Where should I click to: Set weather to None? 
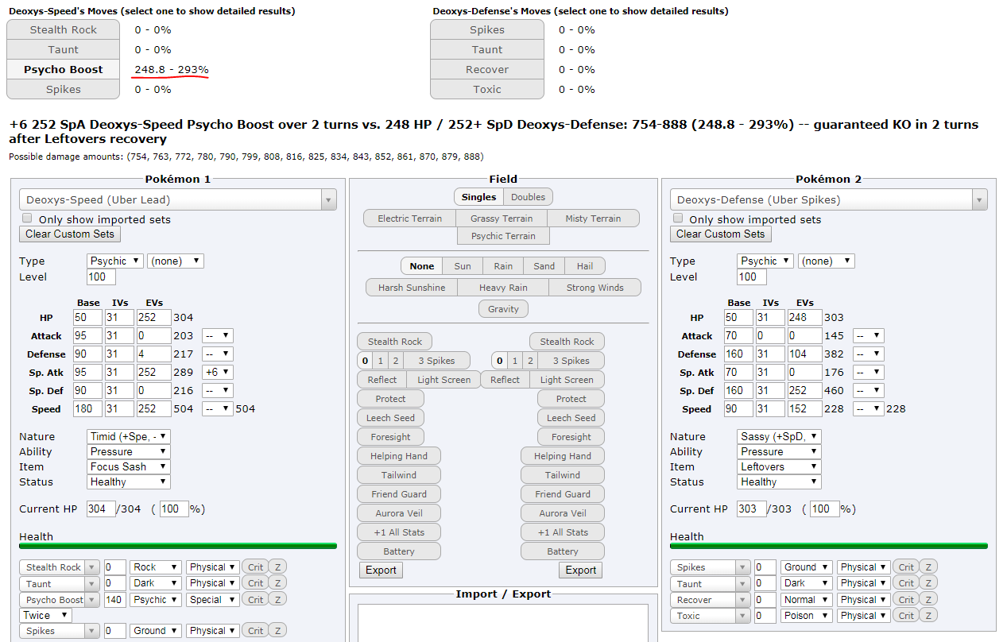coord(422,266)
